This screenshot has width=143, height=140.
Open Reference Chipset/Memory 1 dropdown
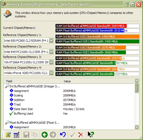click(51, 40)
